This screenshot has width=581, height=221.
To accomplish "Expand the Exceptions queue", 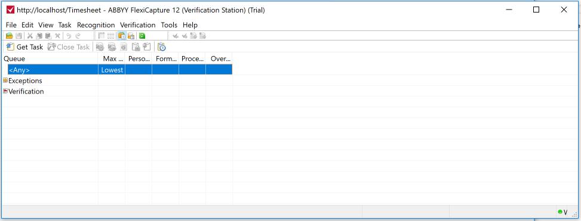I will pos(5,80).
